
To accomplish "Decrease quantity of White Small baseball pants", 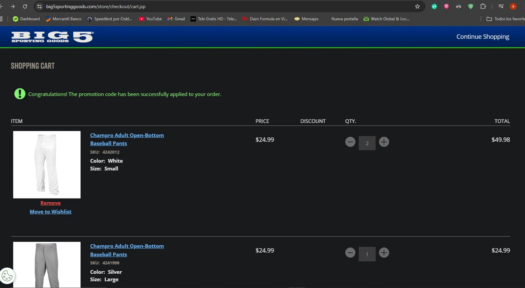I will click(350, 142).
